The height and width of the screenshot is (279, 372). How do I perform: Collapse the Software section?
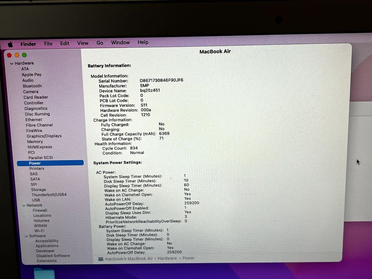tap(26, 236)
